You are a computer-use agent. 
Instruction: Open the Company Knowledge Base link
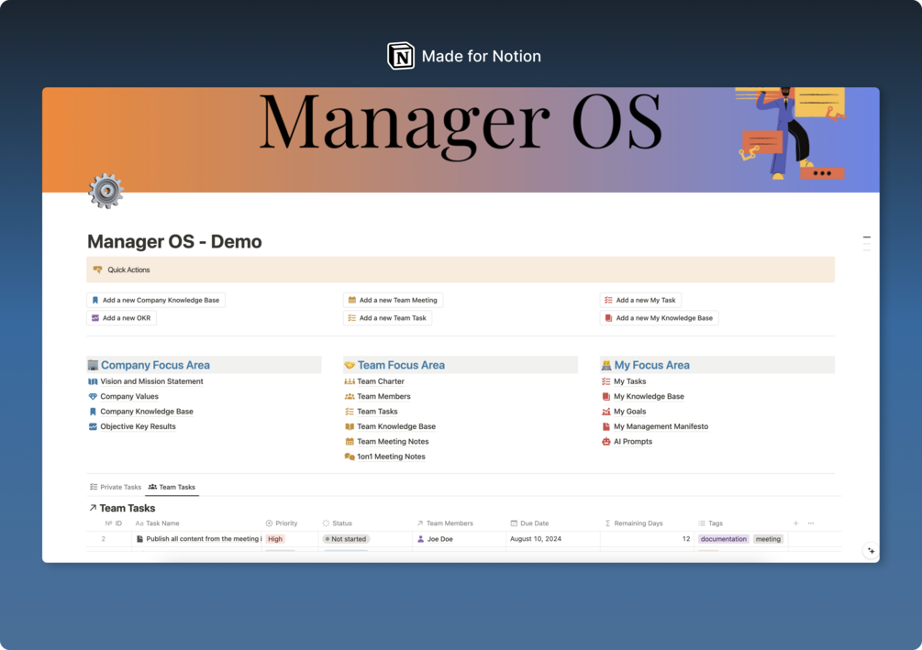coord(147,412)
